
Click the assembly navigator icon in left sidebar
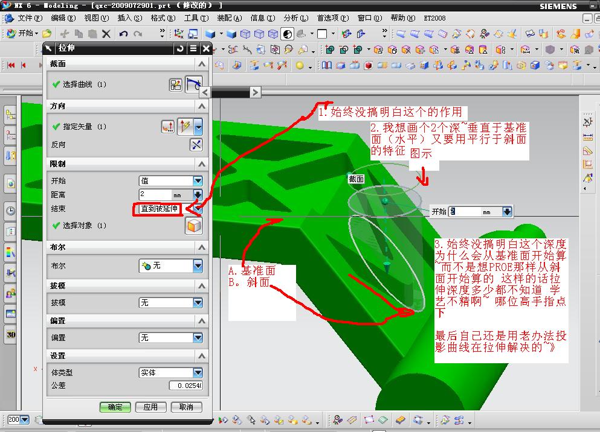tap(11, 114)
